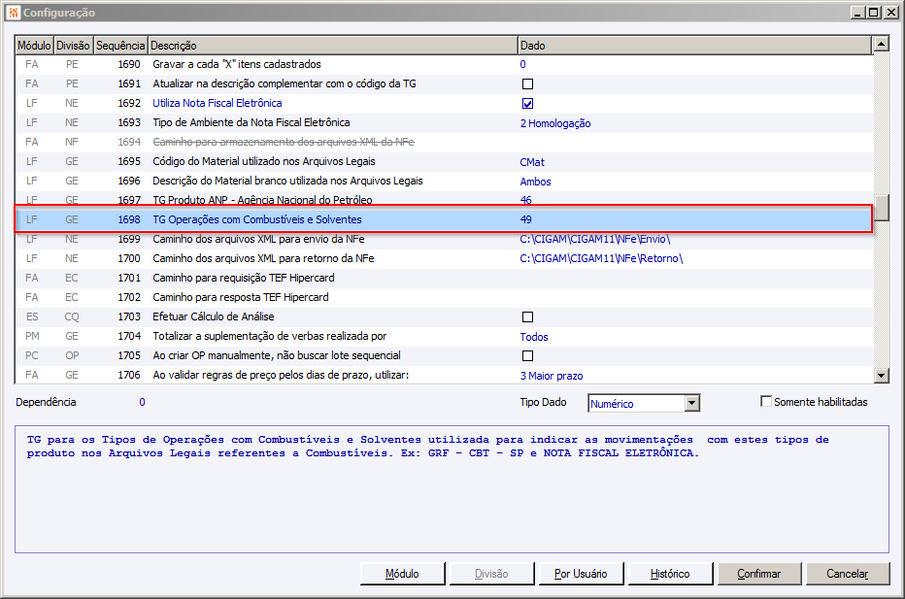Select row TG Operações com Combustíveis e Solventes

coord(443,219)
